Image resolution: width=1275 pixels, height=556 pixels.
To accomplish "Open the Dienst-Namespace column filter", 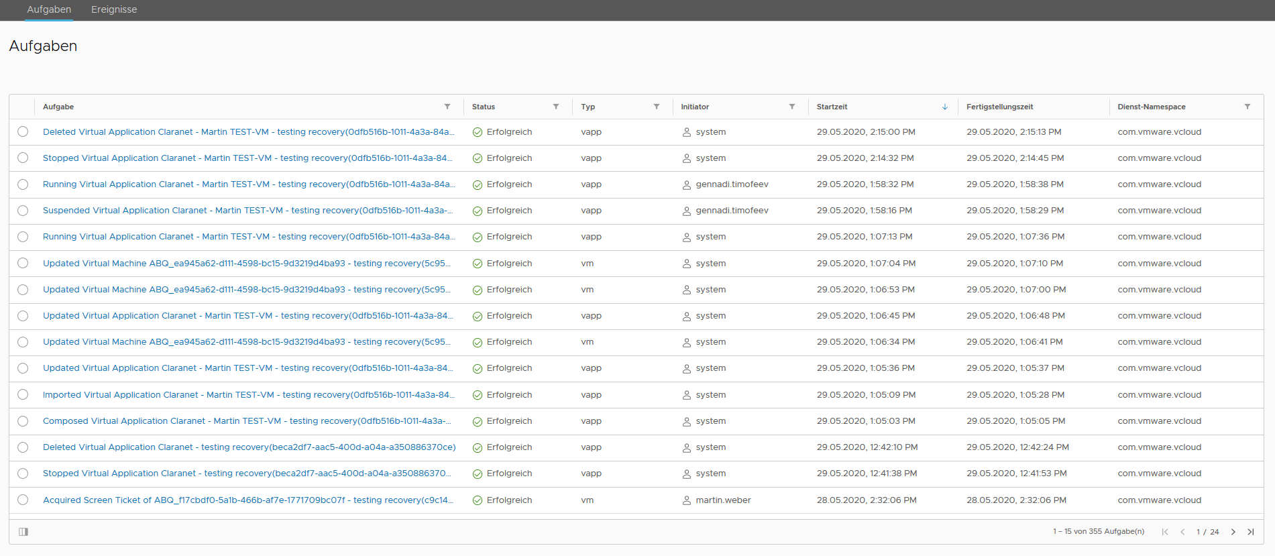I will 1248,107.
